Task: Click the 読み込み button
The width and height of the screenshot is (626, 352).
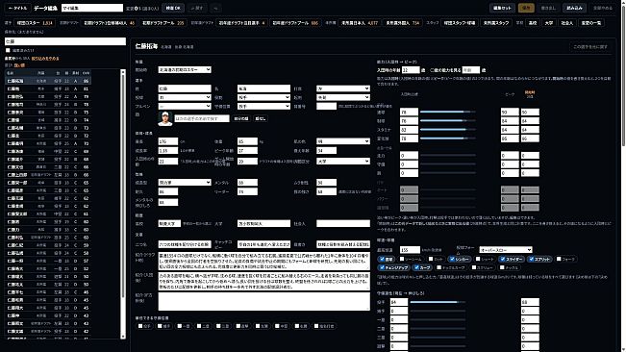Action: 574,8
